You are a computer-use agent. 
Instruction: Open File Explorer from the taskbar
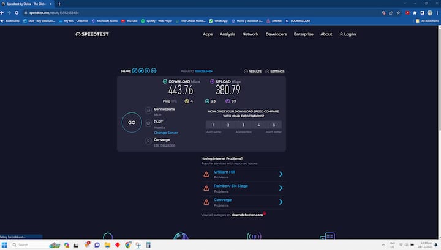coord(107,245)
